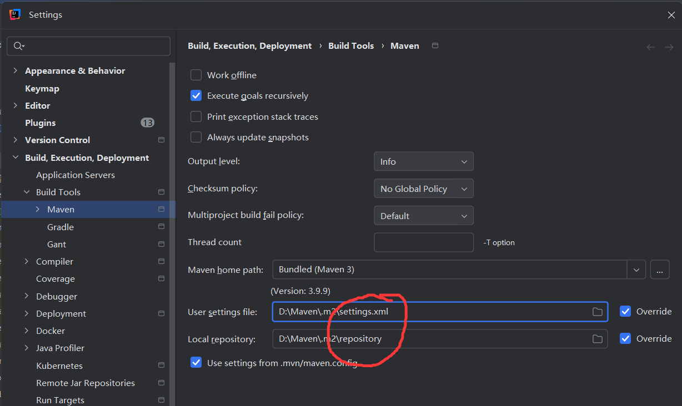Image resolution: width=682 pixels, height=406 pixels.
Task: Expand the Version Control chevron
Action: 15,140
